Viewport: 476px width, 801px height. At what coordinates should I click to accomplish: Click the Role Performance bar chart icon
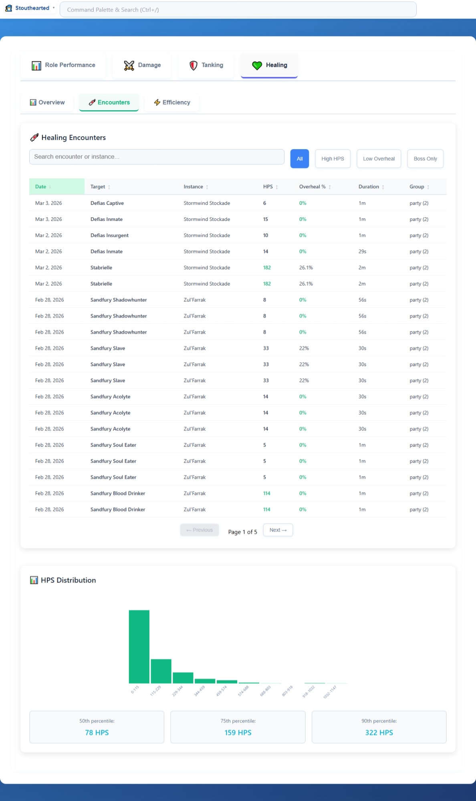pos(36,65)
